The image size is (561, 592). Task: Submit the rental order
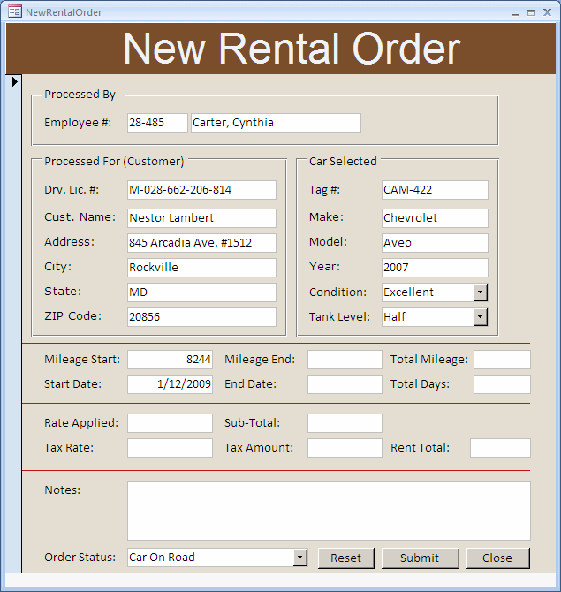(x=421, y=558)
